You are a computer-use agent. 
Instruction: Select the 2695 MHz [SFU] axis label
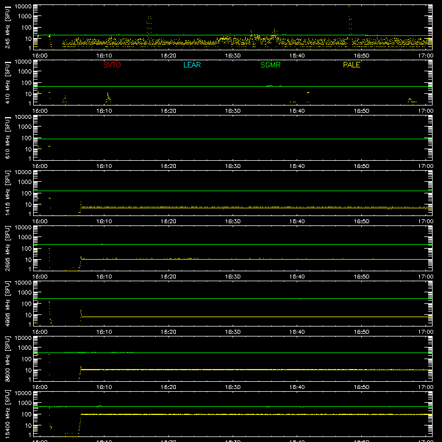point(8,248)
